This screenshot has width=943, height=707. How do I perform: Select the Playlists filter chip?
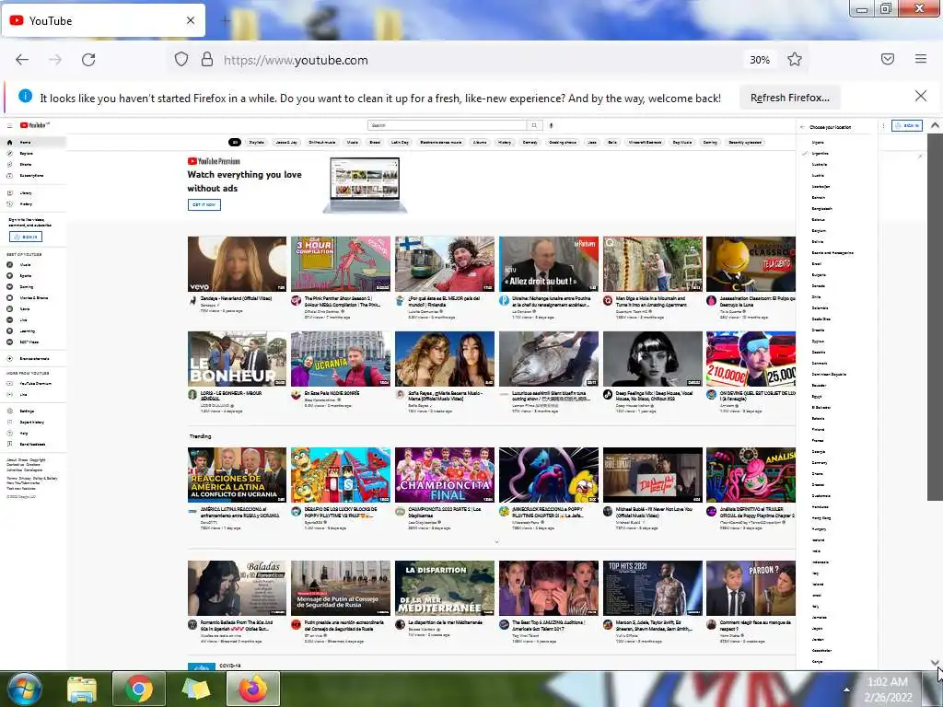click(257, 143)
